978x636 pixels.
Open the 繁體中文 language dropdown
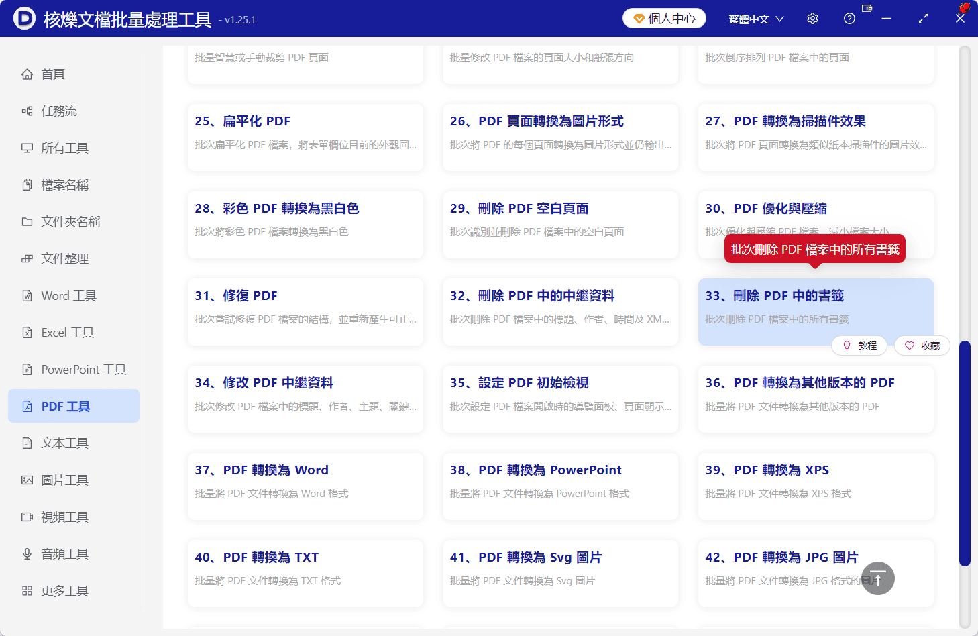pos(756,19)
